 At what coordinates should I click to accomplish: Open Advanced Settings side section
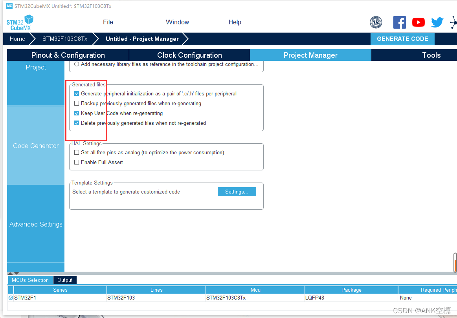coord(36,224)
